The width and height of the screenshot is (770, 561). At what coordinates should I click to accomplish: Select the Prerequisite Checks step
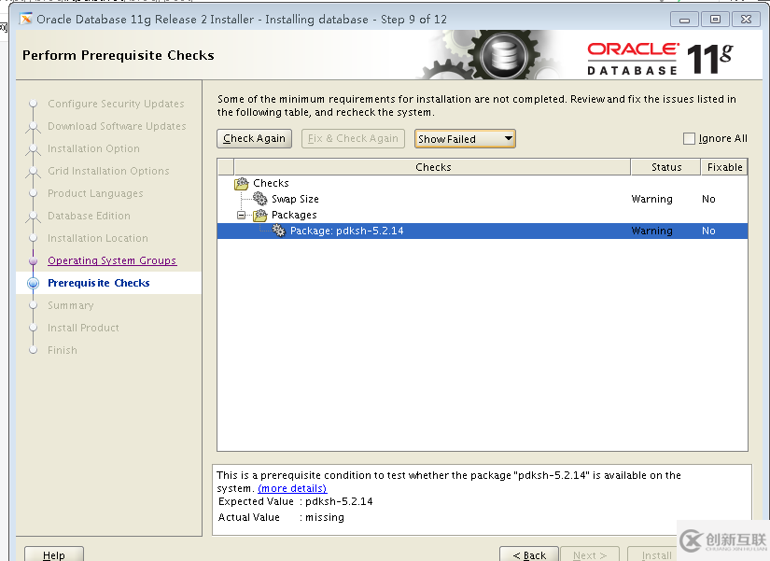point(99,283)
